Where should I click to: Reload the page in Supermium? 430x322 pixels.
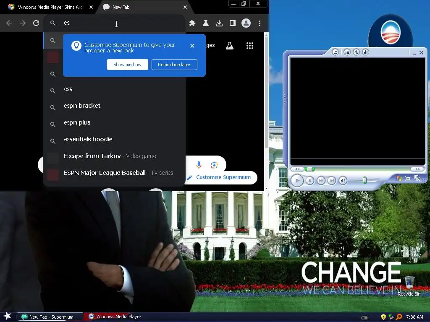(36, 23)
